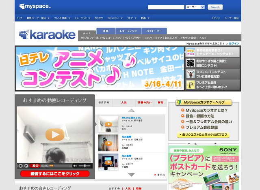Click the red 録音するにはここをクリック button
The image size is (260, 190).
click(x=55, y=174)
